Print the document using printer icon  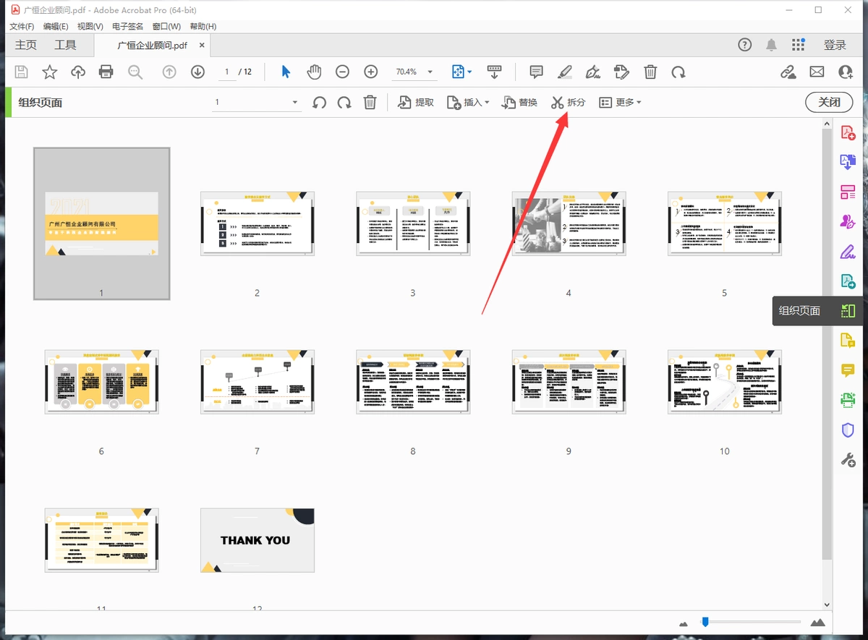pyautogui.click(x=106, y=72)
